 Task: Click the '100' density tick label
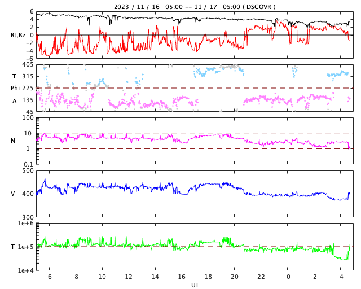coord(28,117)
